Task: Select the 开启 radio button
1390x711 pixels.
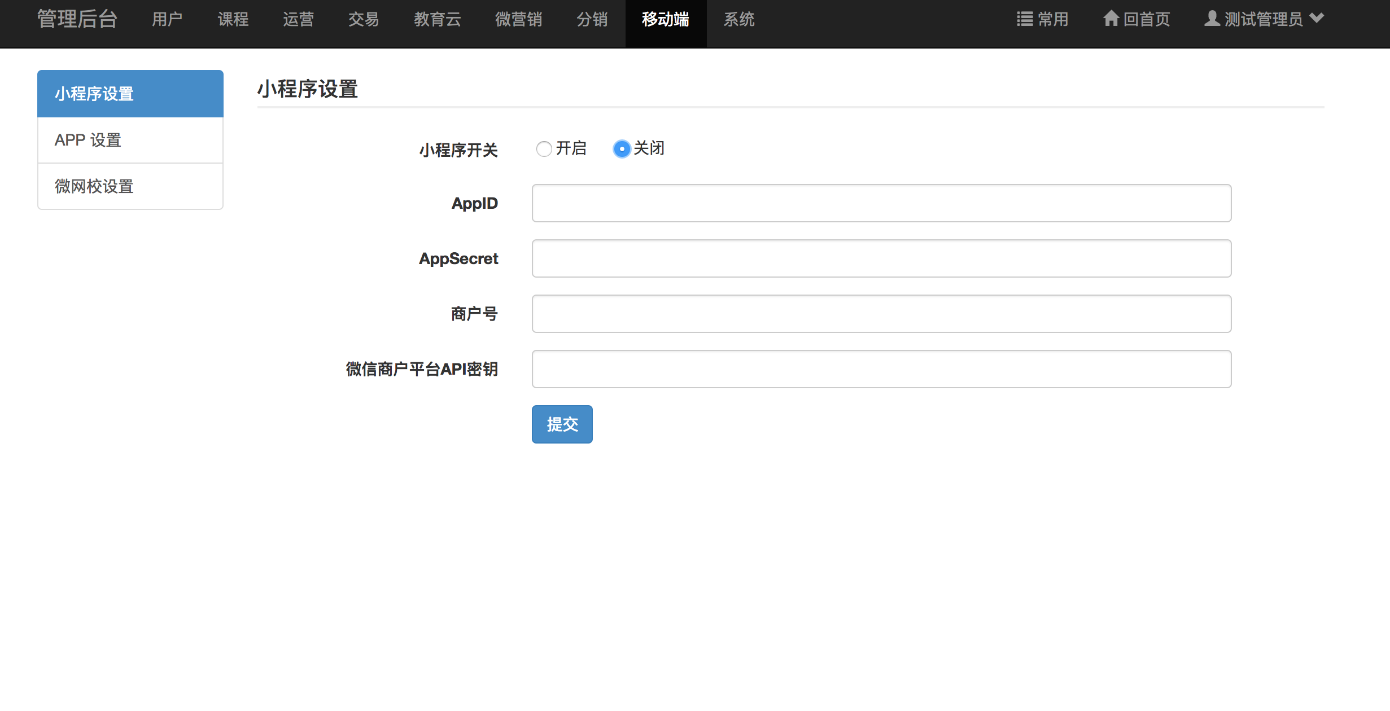Action: tap(544, 149)
